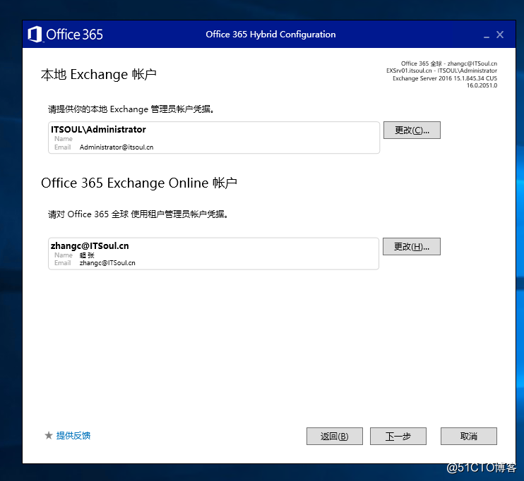The width and height of the screenshot is (524, 481).
Task: Close the Hybrid Configuration window
Action: click(x=500, y=35)
